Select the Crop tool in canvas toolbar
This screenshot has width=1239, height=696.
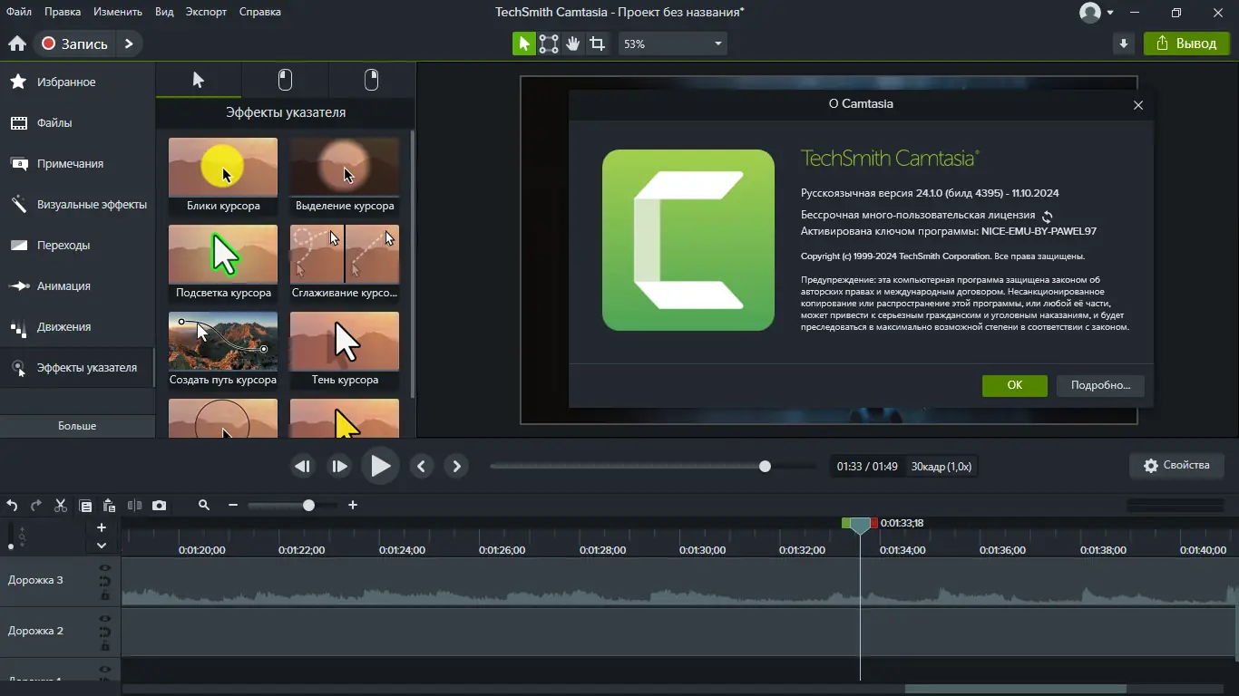coord(597,43)
